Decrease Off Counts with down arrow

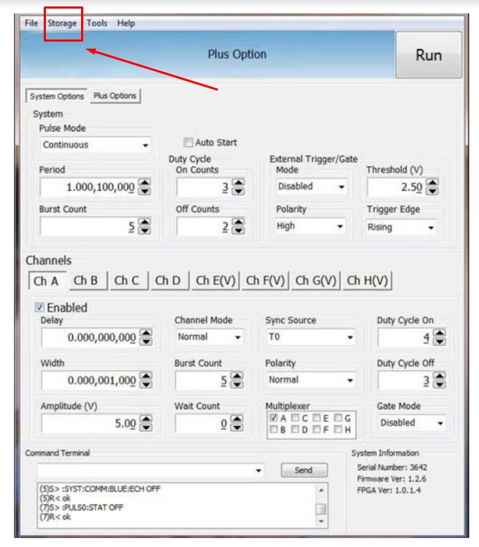(239, 230)
